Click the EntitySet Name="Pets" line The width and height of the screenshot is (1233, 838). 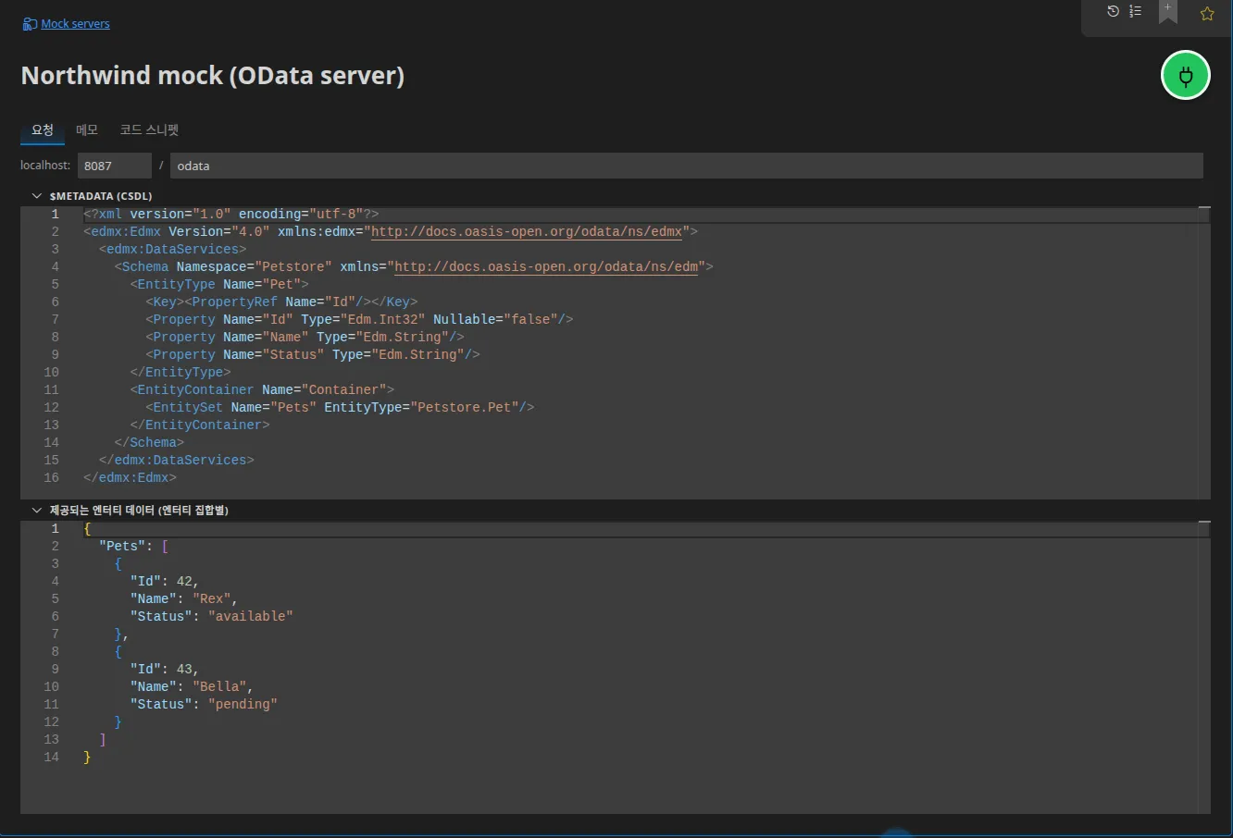[x=340, y=407]
